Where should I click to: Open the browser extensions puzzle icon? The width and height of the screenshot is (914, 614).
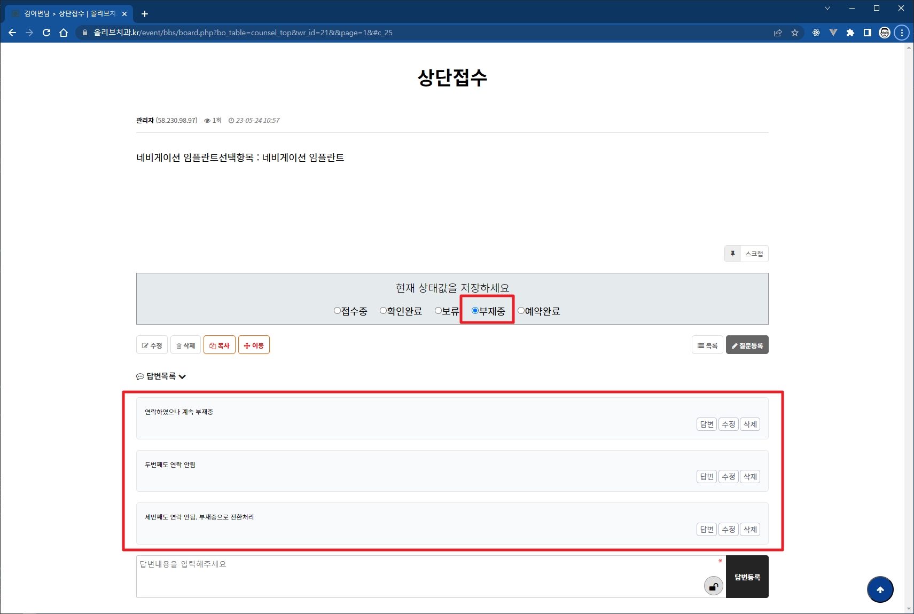(x=850, y=33)
